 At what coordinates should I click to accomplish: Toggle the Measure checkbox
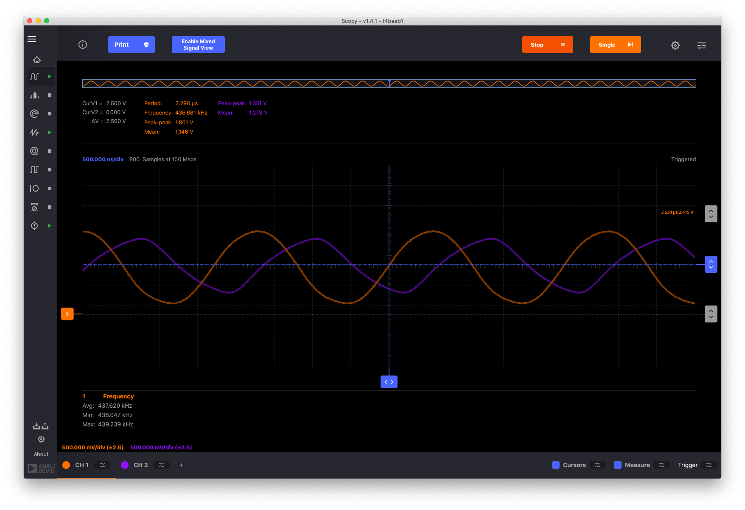[x=618, y=465]
